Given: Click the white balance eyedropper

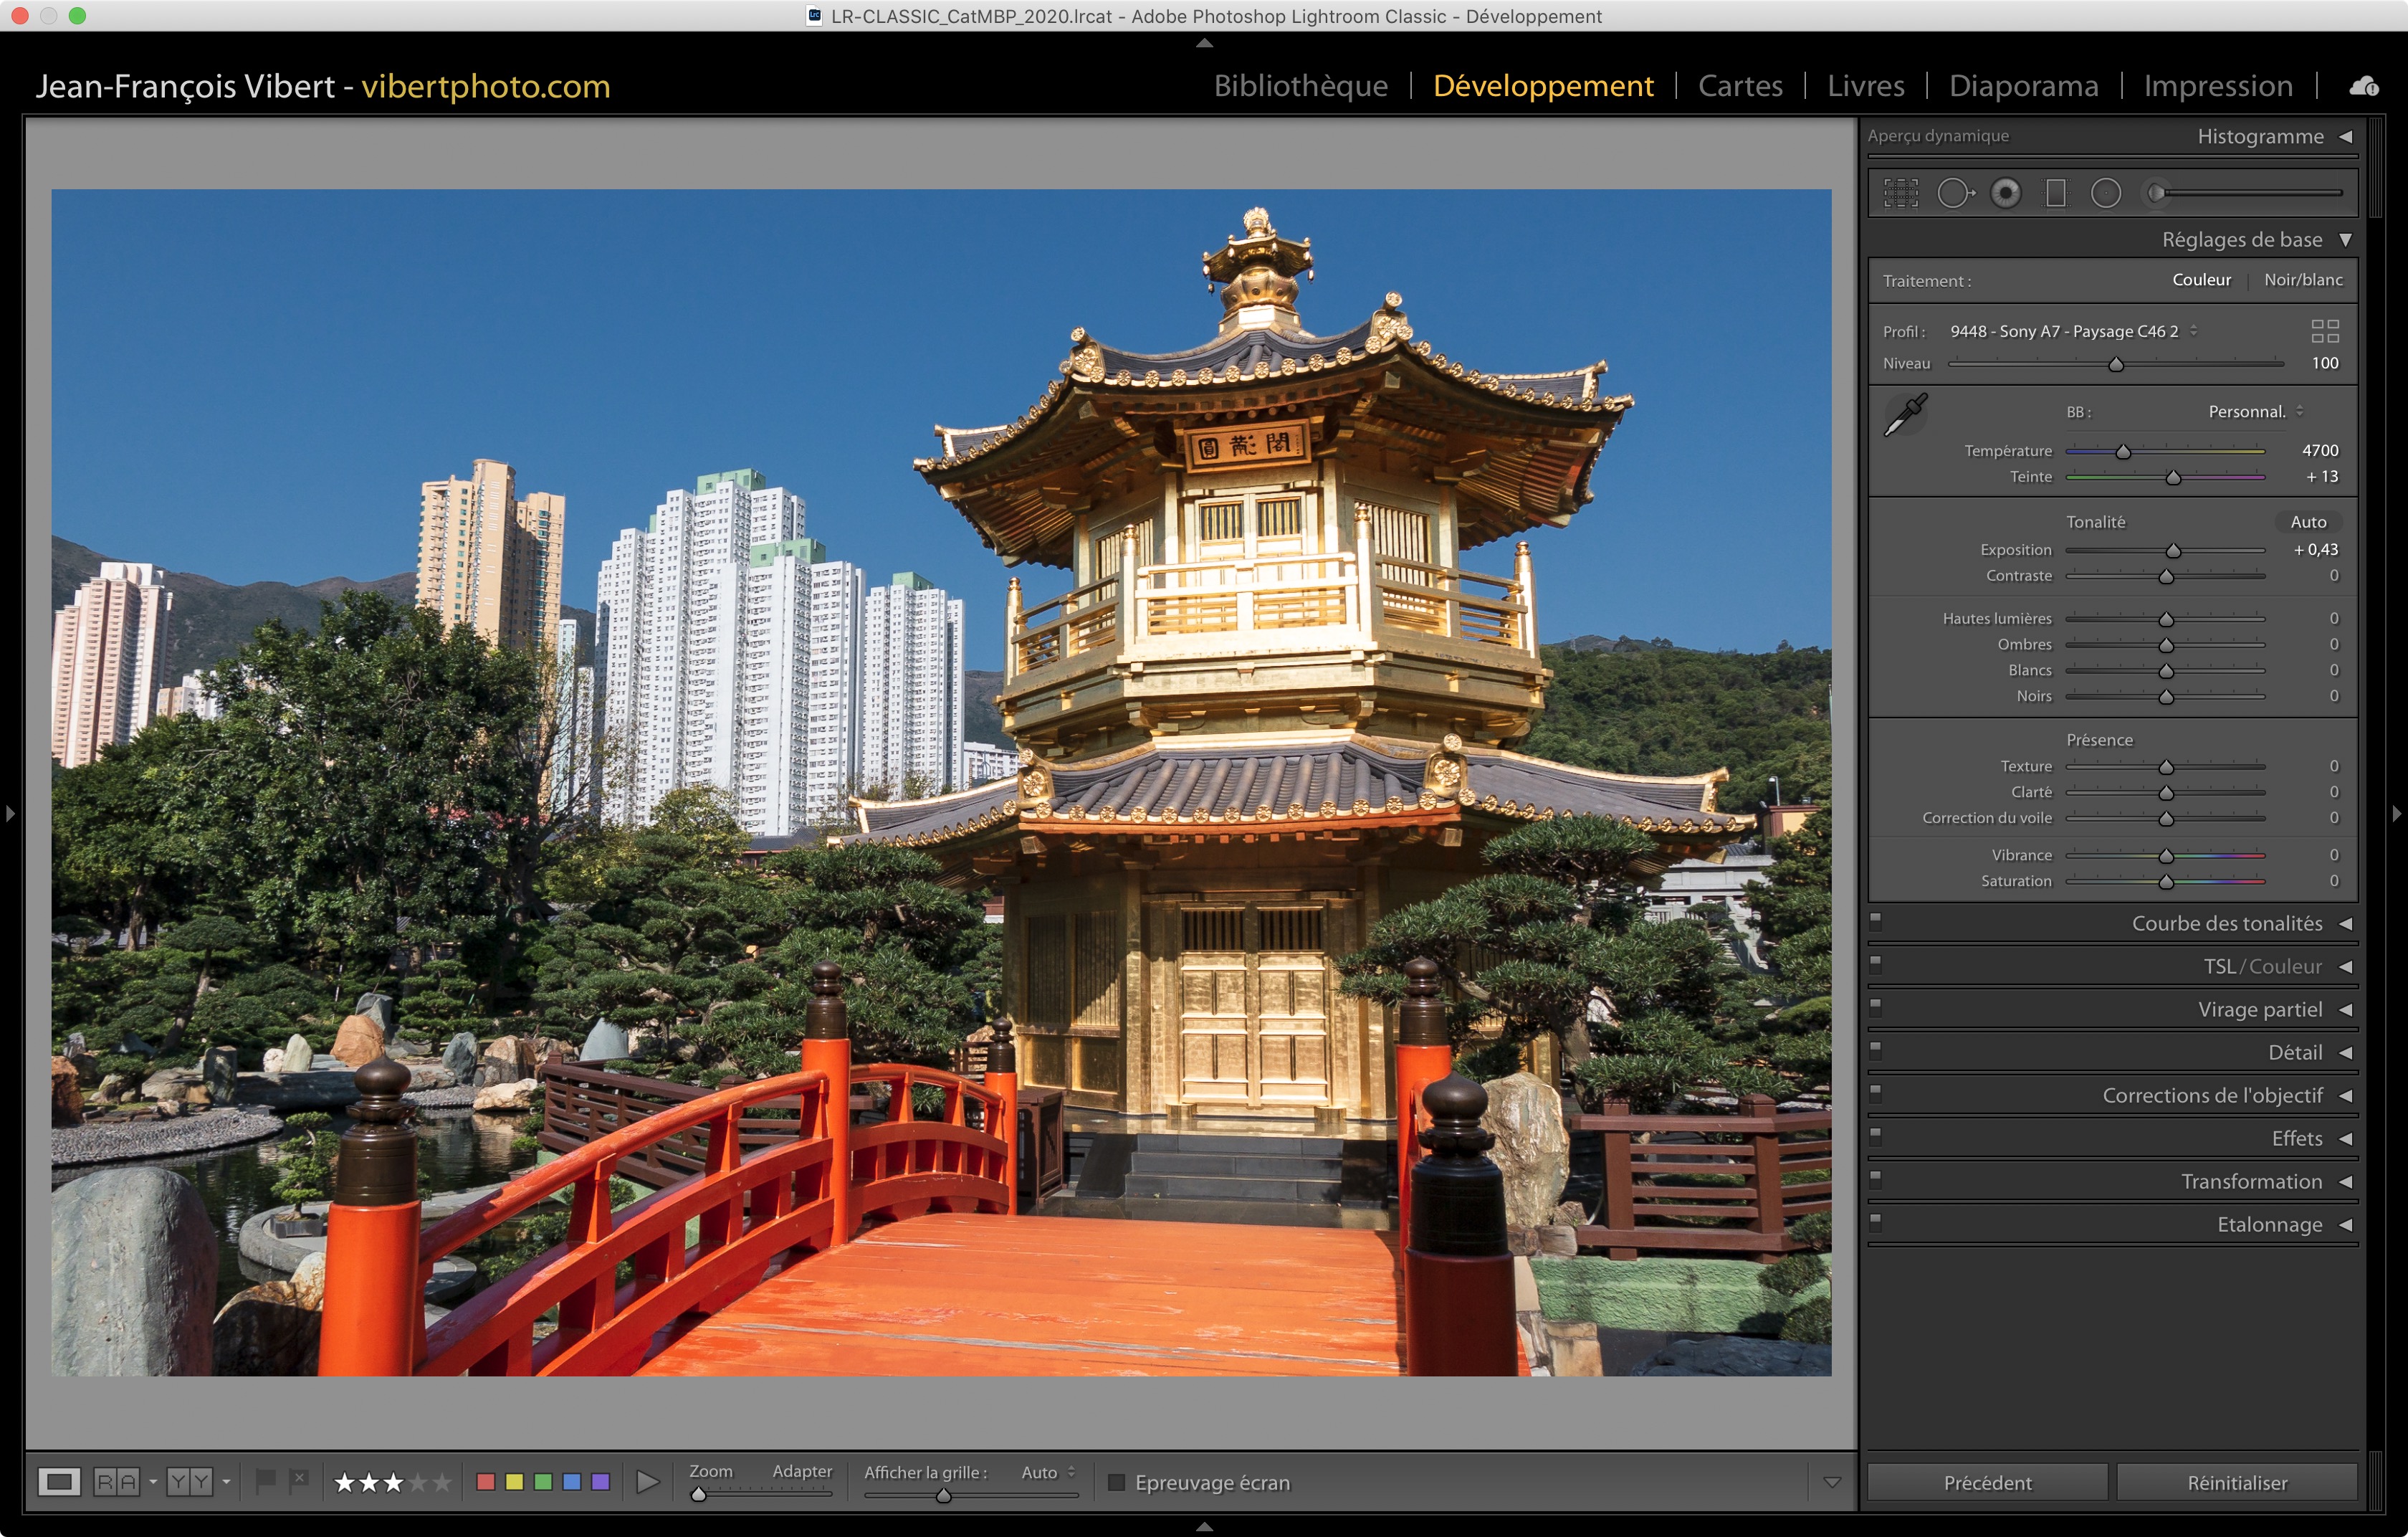Looking at the screenshot, I should [x=1905, y=415].
